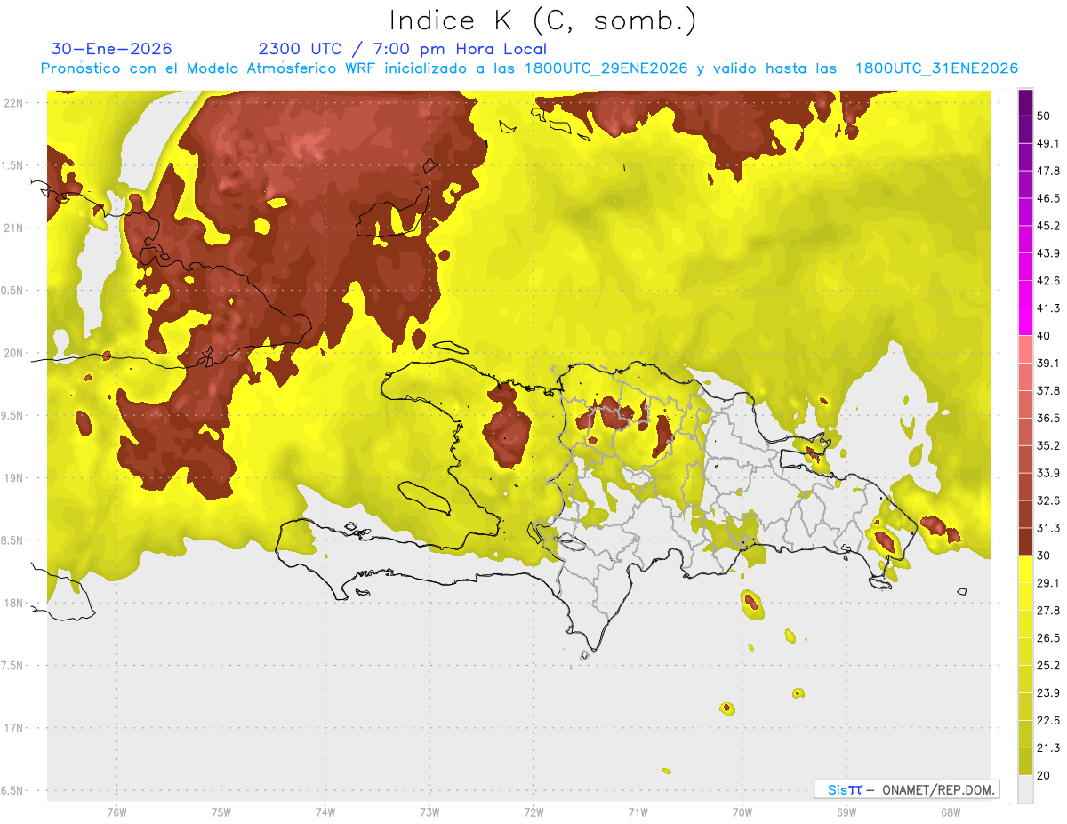Screen dimensions: 1067x824
Task: Click the '73W' longitude label
Action: click(x=429, y=812)
